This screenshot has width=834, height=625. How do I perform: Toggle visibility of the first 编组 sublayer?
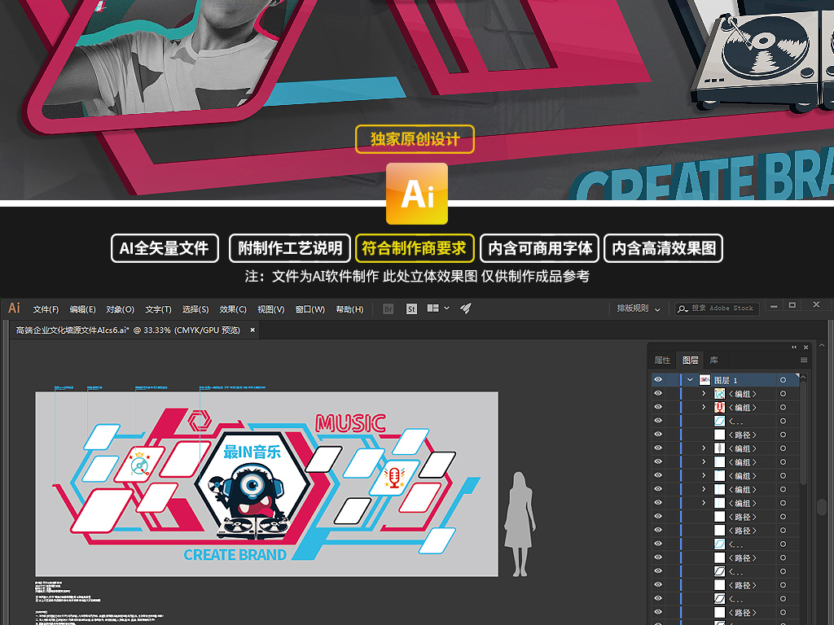658,394
